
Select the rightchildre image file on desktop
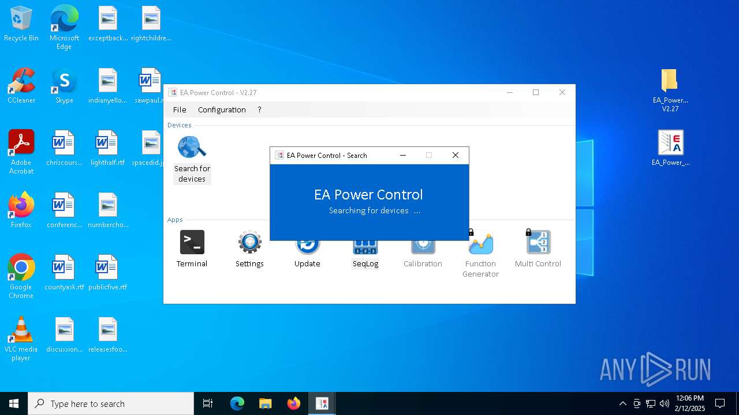coord(151,23)
